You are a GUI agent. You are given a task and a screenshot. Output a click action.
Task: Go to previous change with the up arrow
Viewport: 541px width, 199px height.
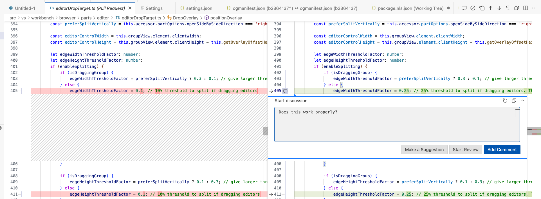tap(491, 8)
